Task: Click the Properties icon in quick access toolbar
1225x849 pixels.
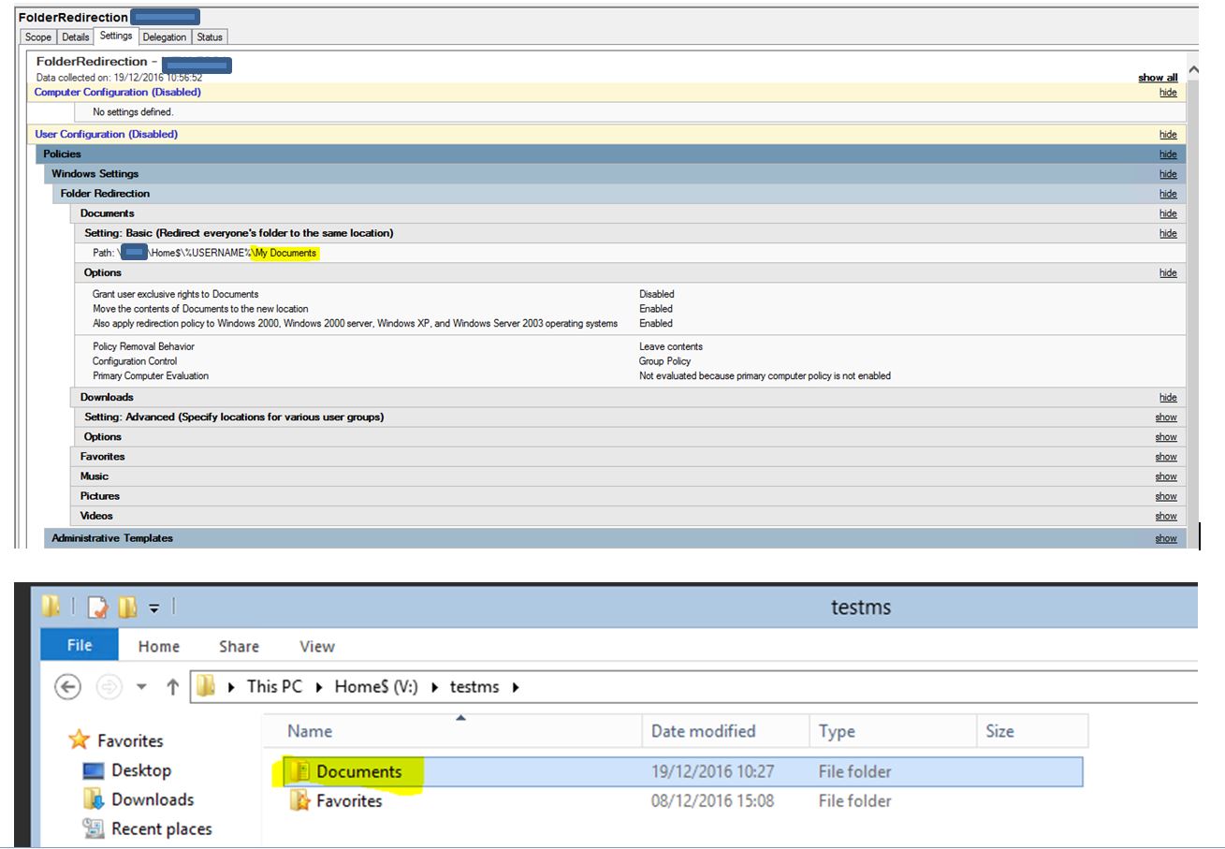Action: pos(98,608)
